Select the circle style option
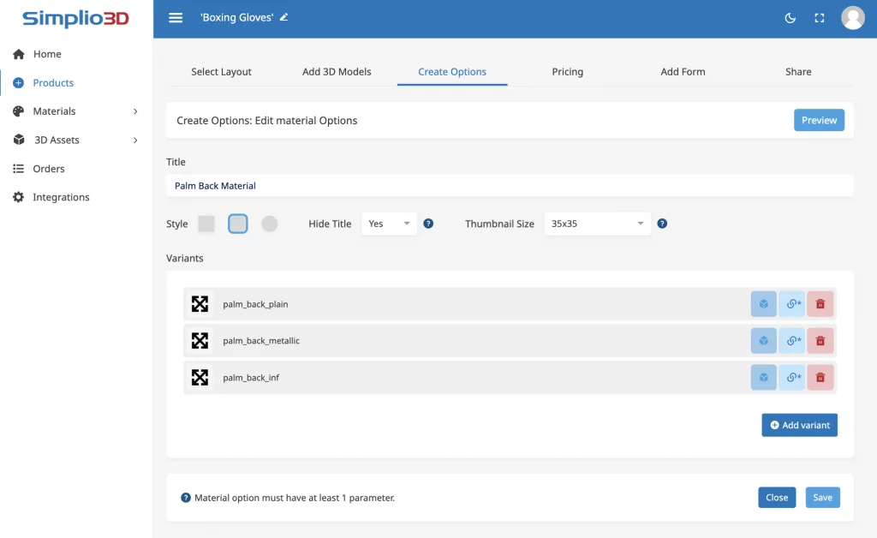This screenshot has width=877, height=538. (x=269, y=223)
